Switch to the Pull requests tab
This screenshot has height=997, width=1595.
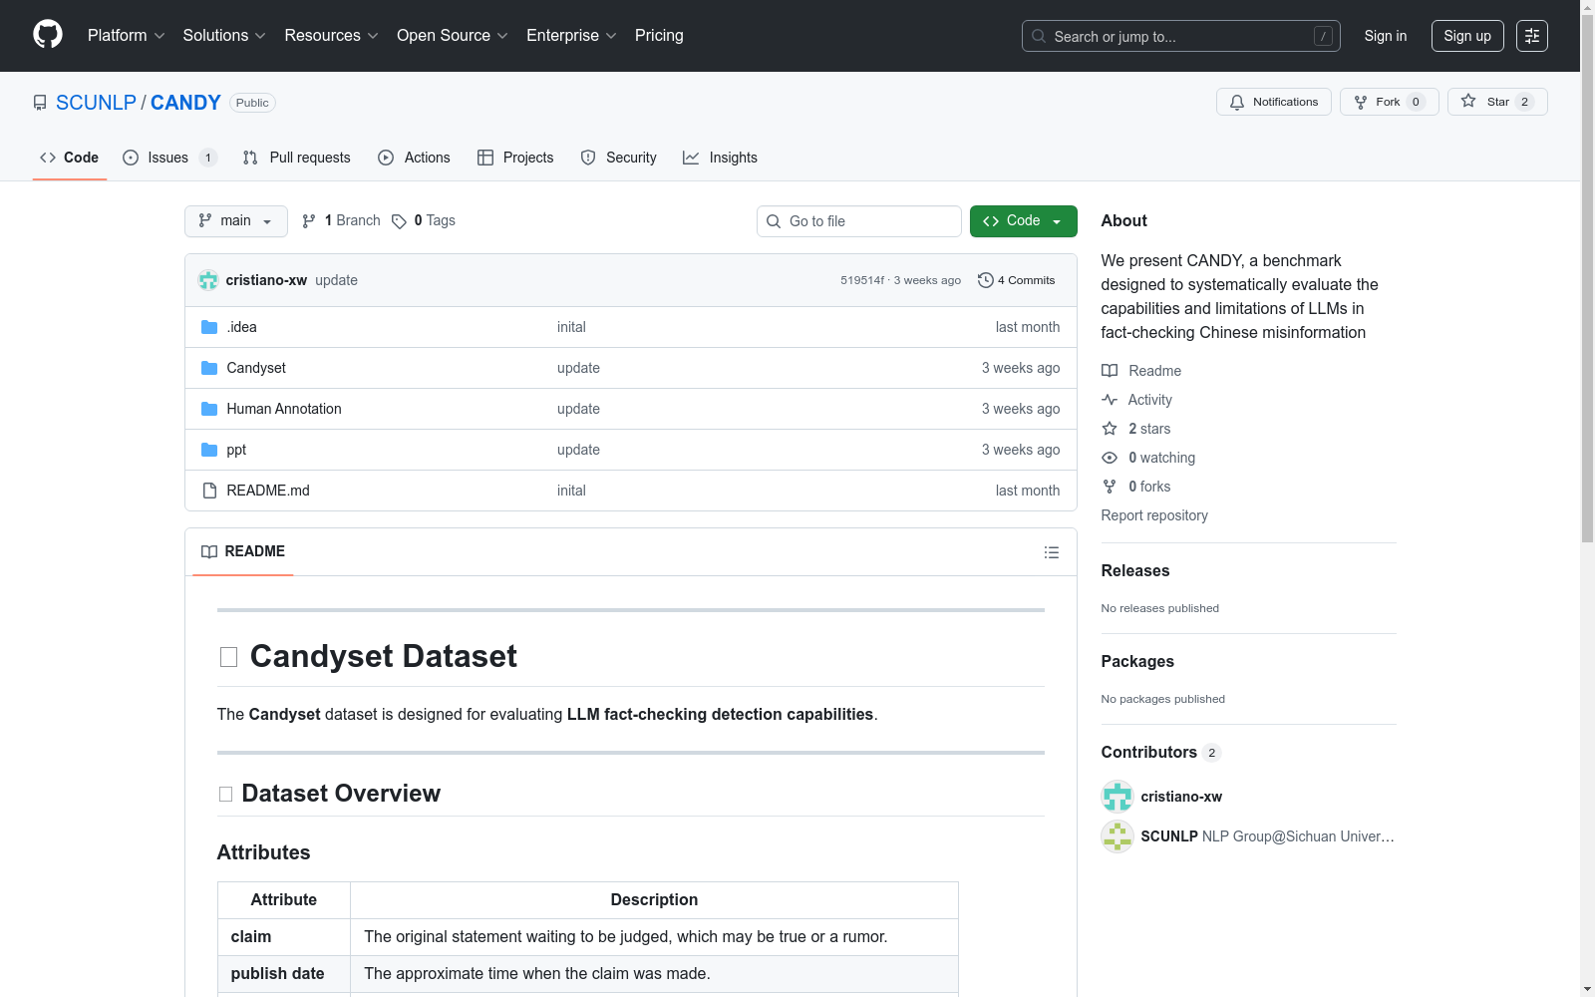point(296,158)
